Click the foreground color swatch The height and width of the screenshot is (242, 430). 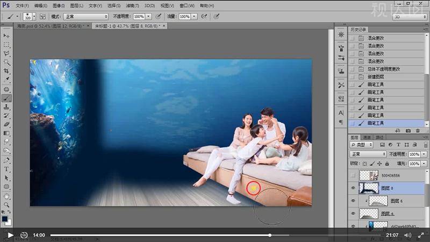(x=5, y=219)
